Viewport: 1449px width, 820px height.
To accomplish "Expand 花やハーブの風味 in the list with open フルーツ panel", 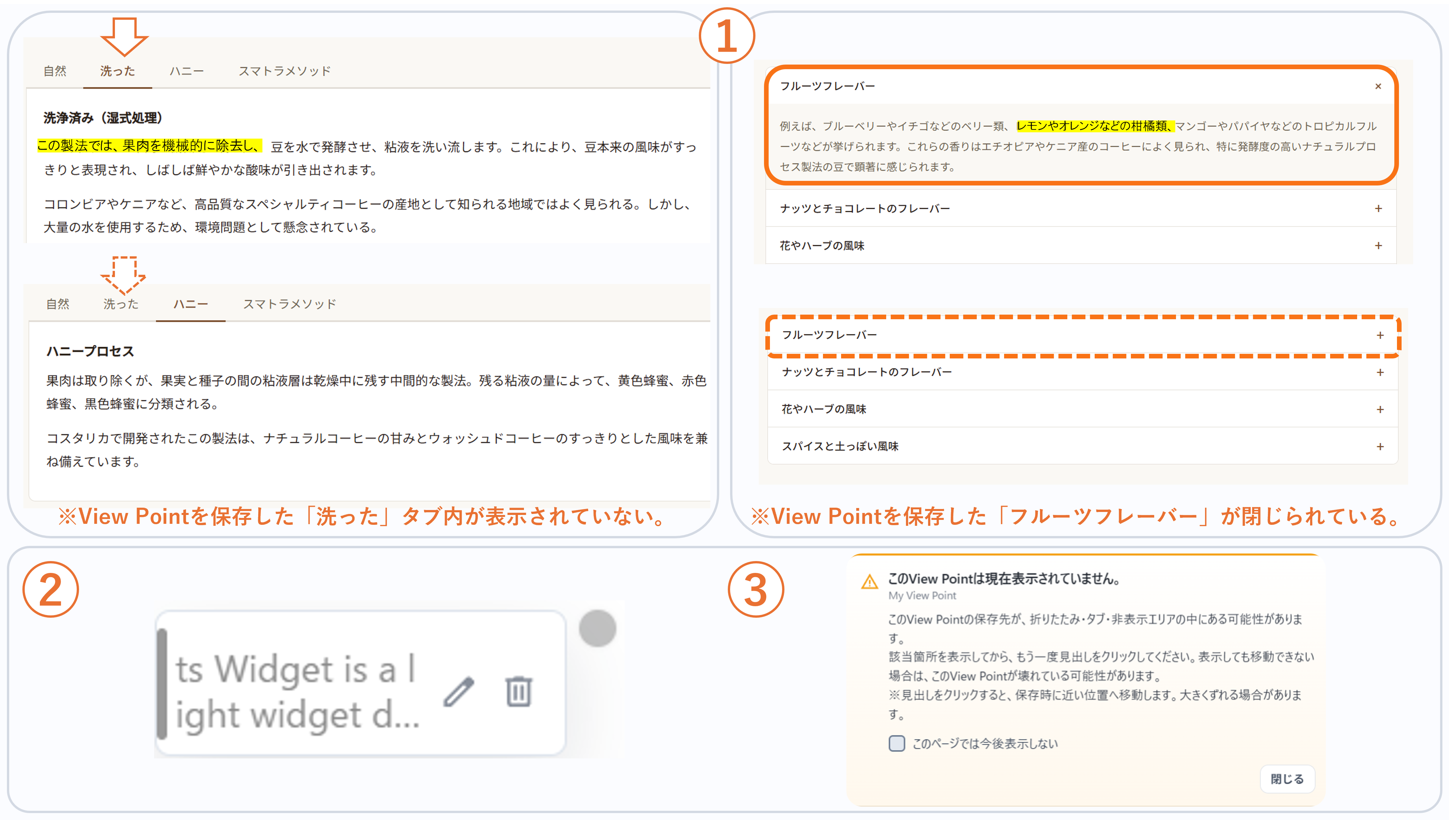I will point(1080,245).
